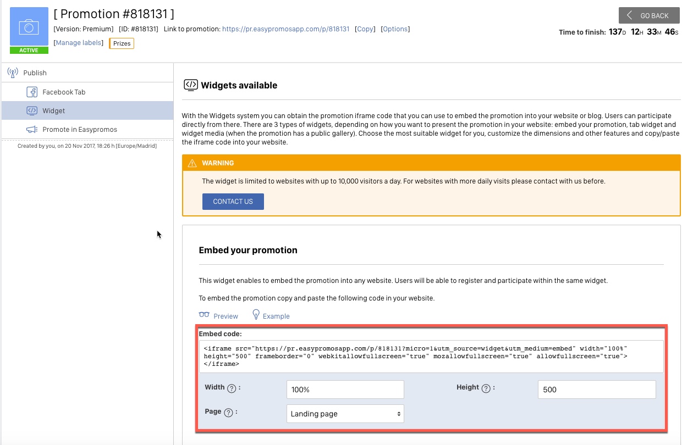Click the Width help question mark
Image resolution: width=682 pixels, height=445 pixels.
point(232,388)
